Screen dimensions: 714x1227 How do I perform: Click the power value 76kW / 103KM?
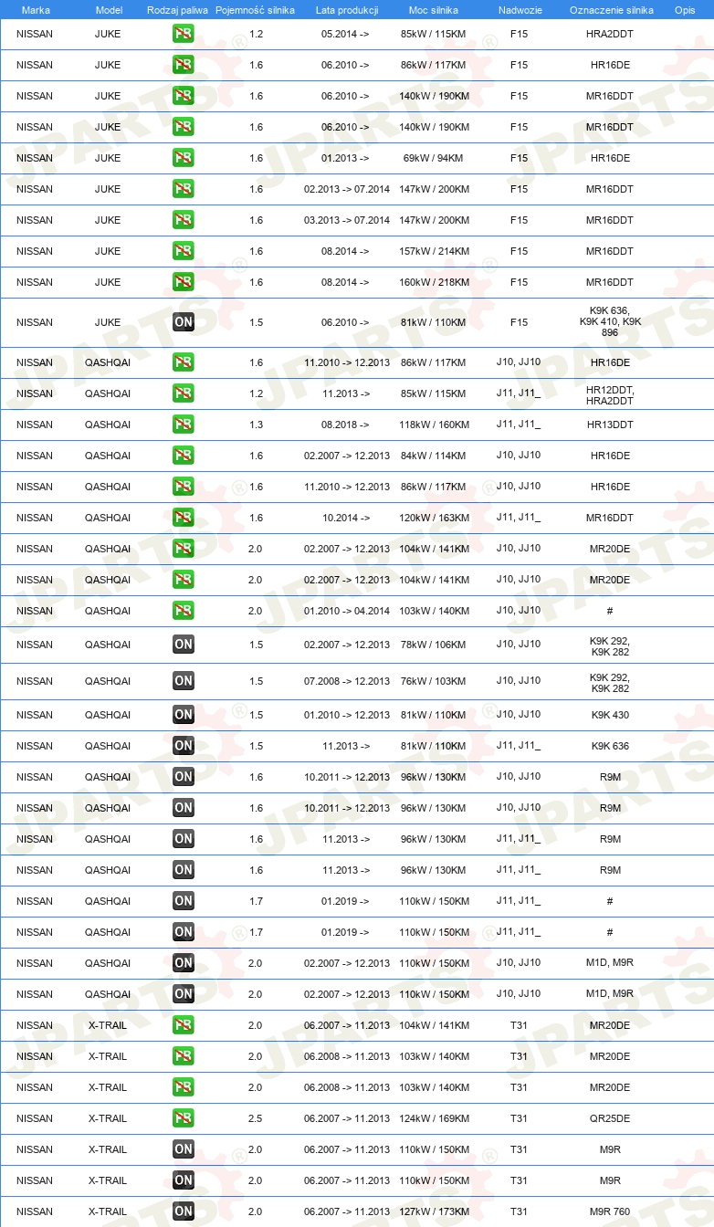[x=433, y=681]
